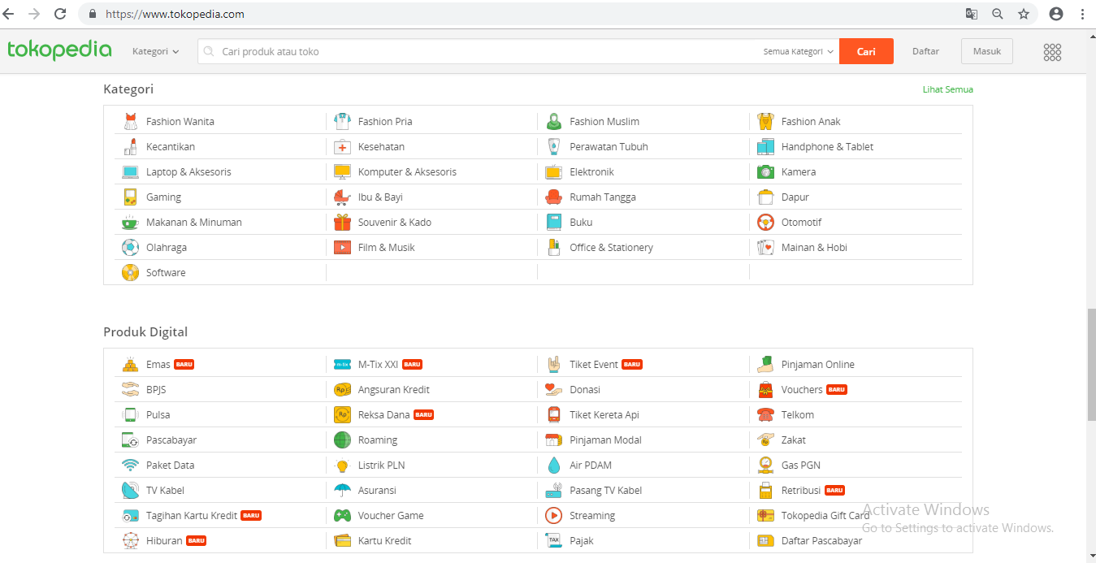
Task: Open the Tiket Kereta Api link
Action: [x=604, y=415]
